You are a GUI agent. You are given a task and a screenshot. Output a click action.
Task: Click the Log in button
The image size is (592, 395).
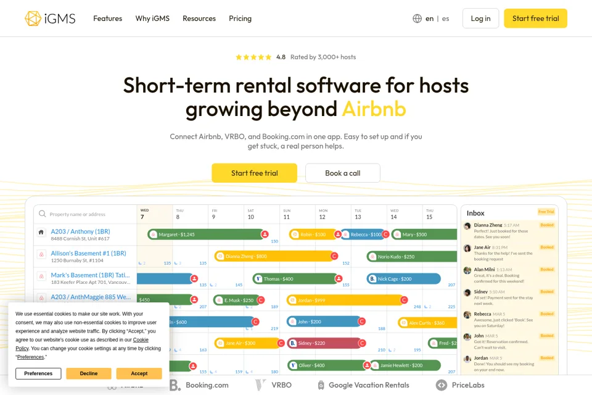tap(480, 18)
